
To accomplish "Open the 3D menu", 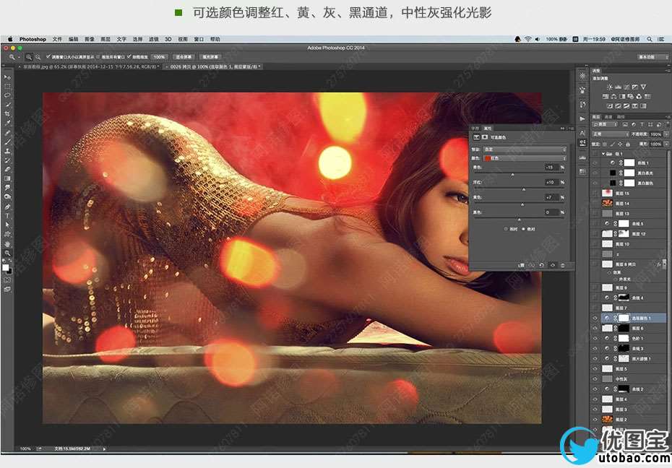I will (x=168, y=39).
